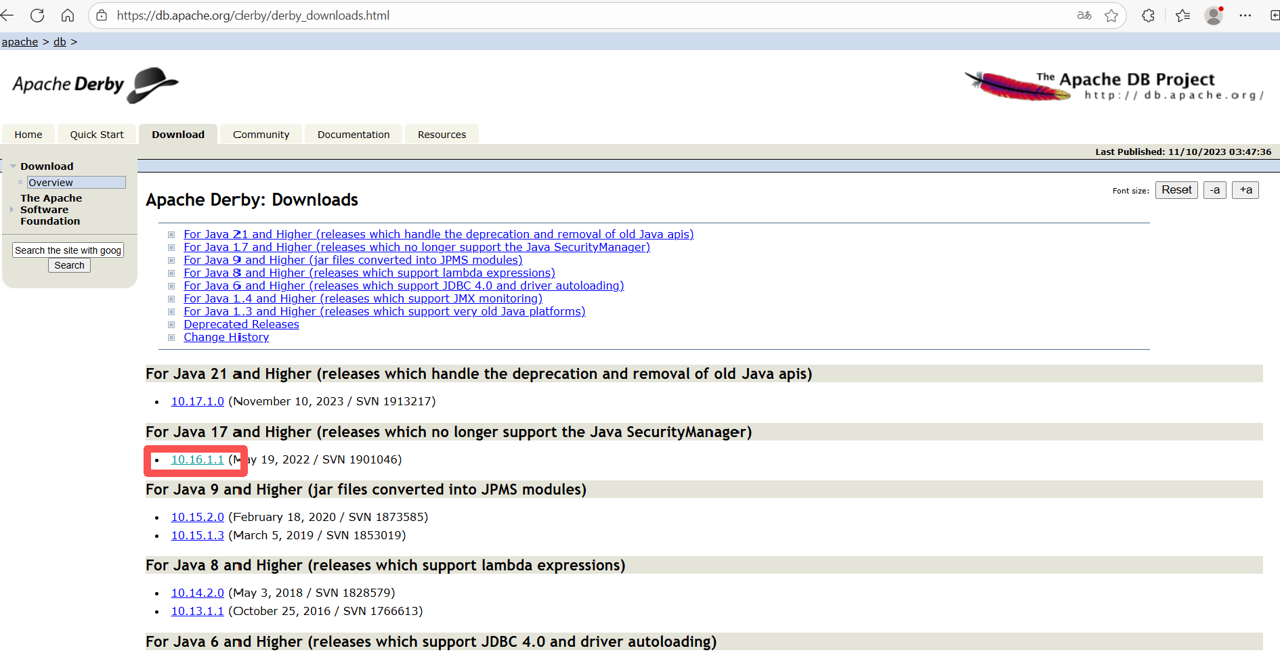Image resolution: width=1280 pixels, height=659 pixels.
Task: Click the apache breadcrumb link
Action: (20, 42)
